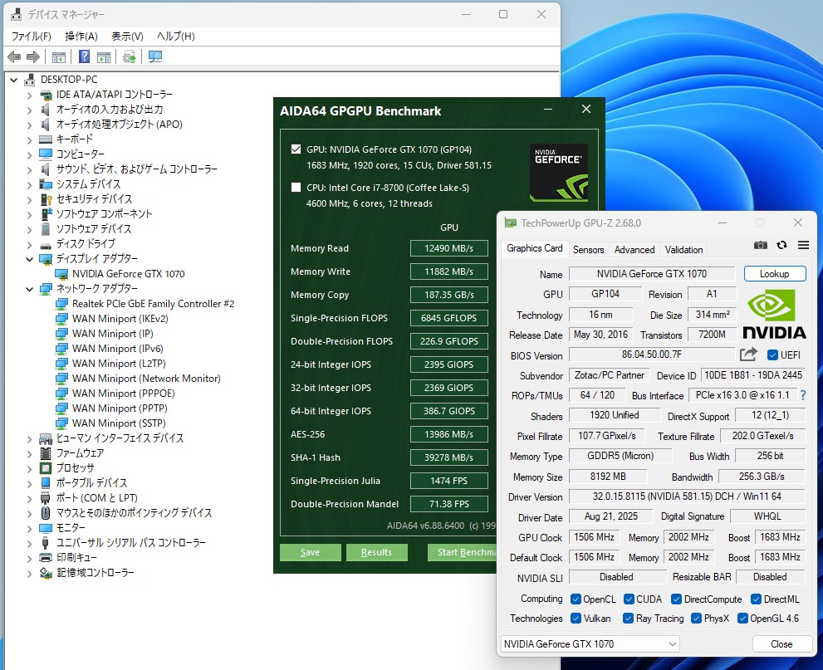Screen dimensions: 823x670
Task: Click the Results button in AIDA64
Action: (376, 552)
